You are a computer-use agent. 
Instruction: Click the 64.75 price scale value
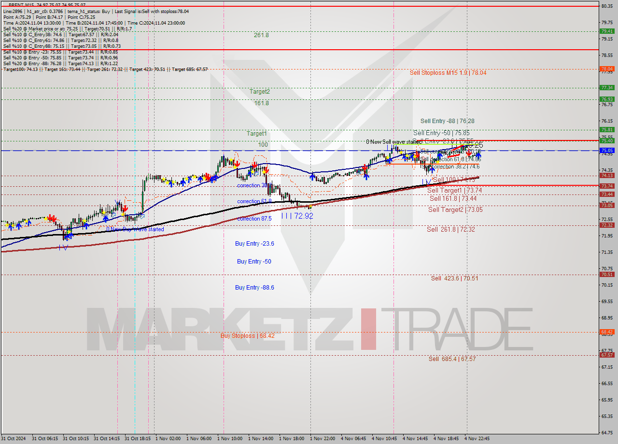click(x=607, y=432)
